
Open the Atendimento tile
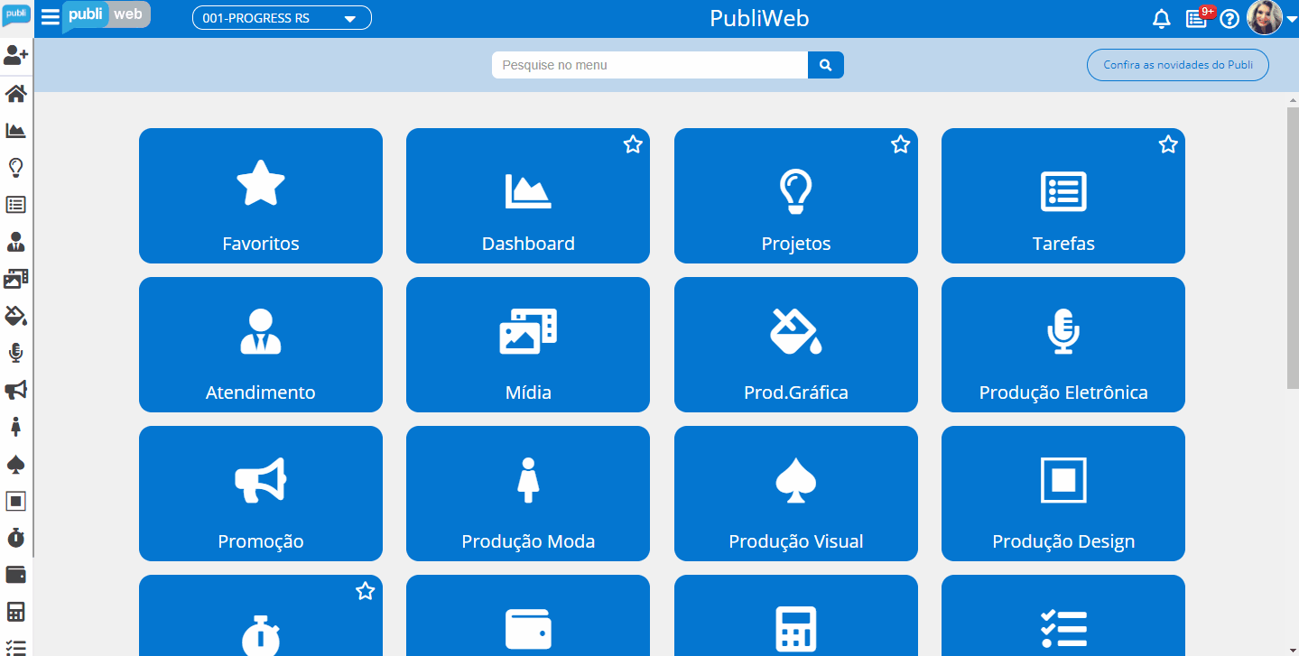click(x=261, y=345)
